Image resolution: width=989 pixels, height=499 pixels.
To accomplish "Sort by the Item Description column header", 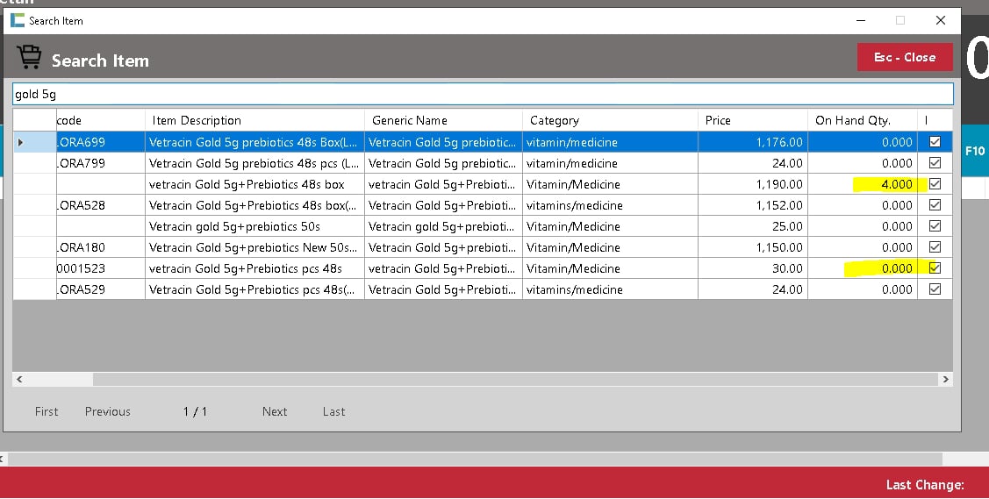I will pyautogui.click(x=254, y=120).
